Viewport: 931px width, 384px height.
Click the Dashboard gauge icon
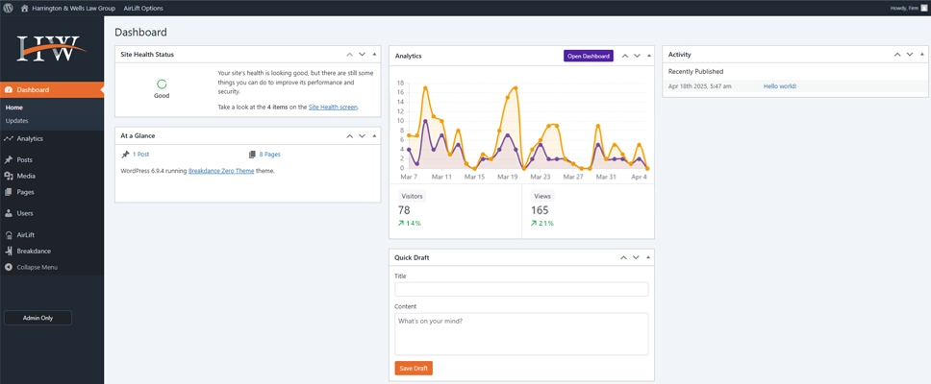pyautogui.click(x=9, y=90)
